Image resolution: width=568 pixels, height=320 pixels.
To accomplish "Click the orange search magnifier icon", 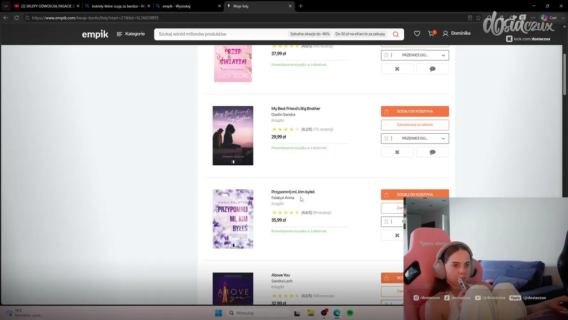I will point(396,34).
